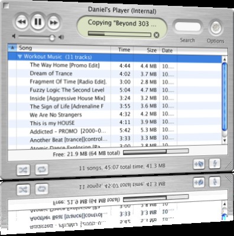This screenshot has height=236, width=234.
Task: Toggle shuffle mode
Action: (23, 170)
